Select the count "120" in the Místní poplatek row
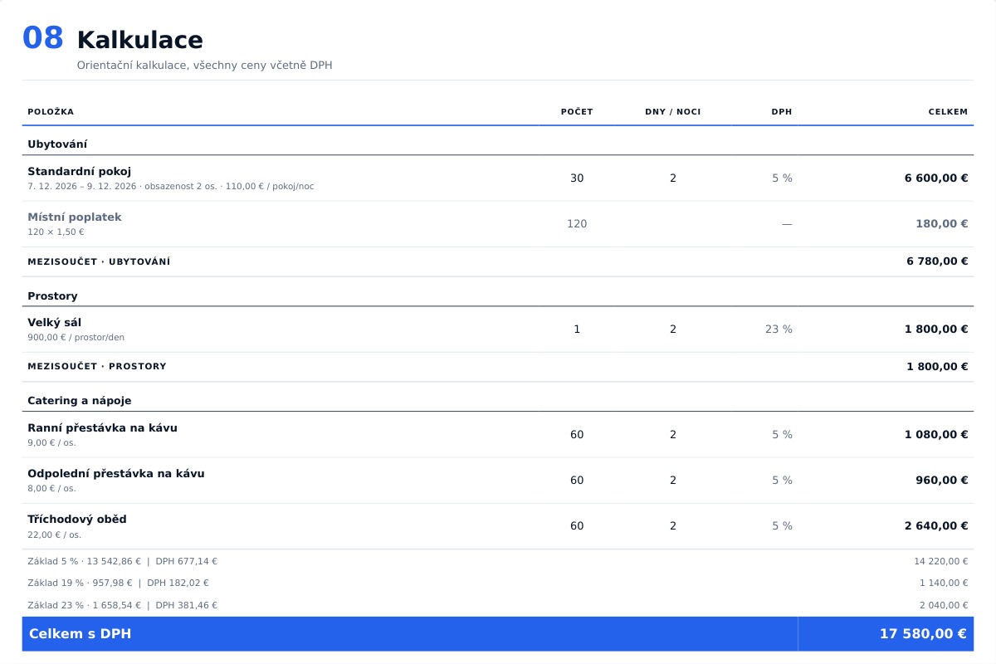Image resolution: width=996 pixels, height=664 pixels. coord(577,223)
